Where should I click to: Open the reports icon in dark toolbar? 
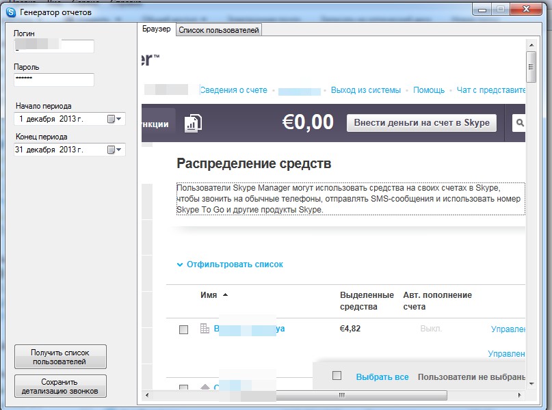coord(193,123)
